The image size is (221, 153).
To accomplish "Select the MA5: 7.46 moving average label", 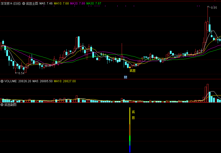I will [46, 3].
